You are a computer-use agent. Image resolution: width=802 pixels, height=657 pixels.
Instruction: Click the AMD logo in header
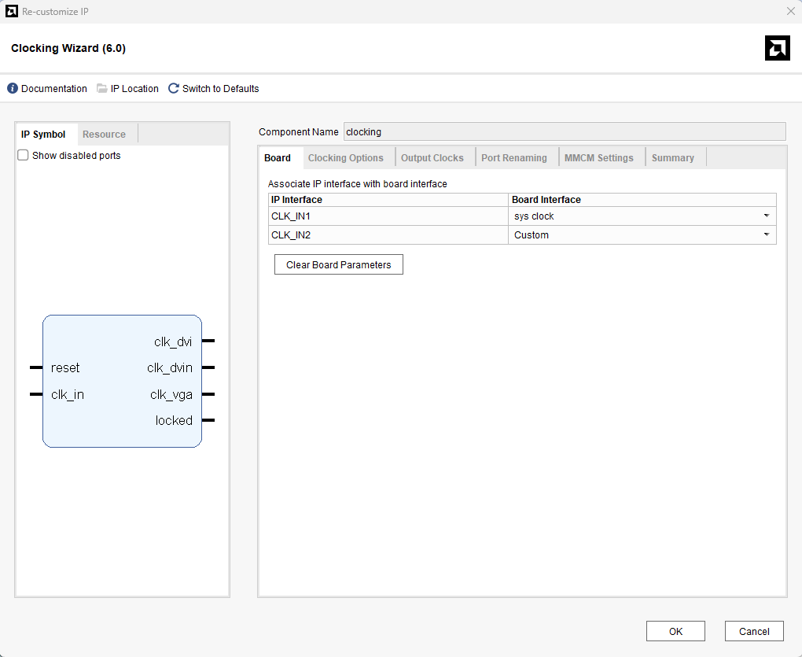777,48
